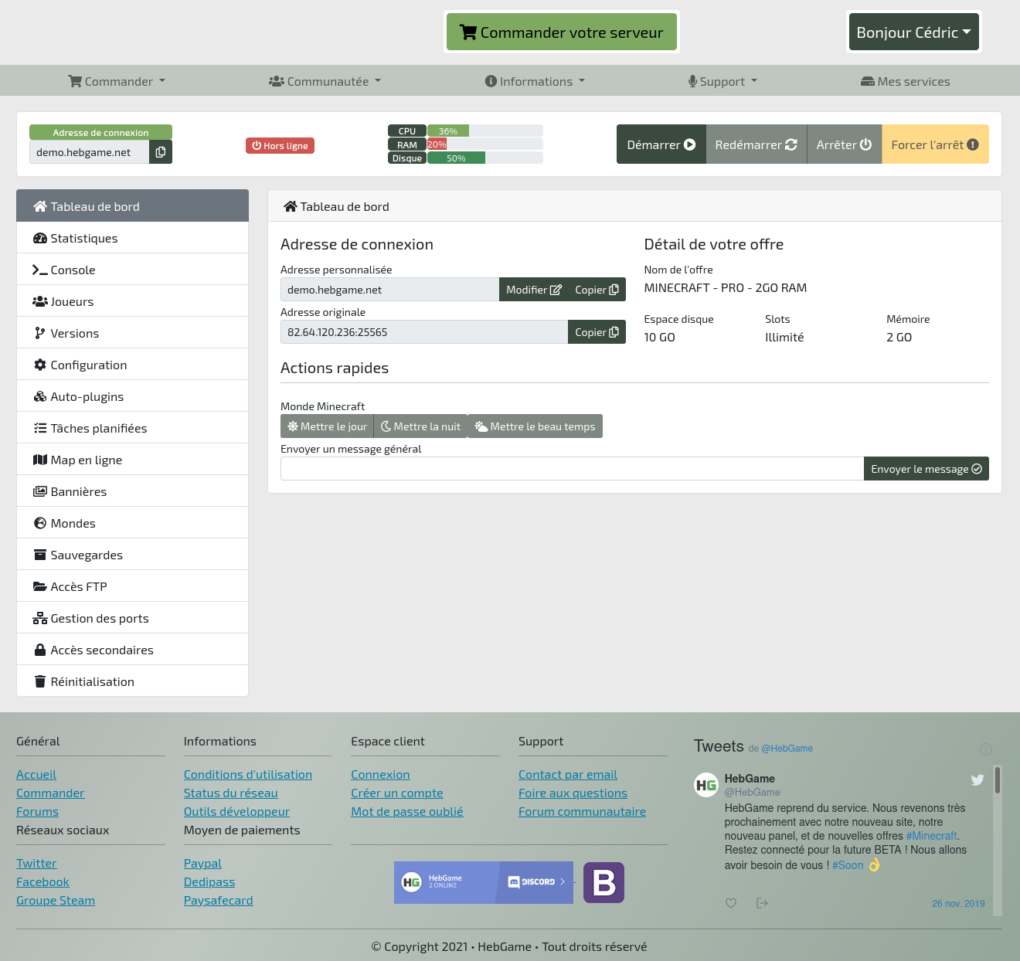Like the HebGame tweet with the heart icon
Image resolution: width=1020 pixels, height=961 pixels.
pyautogui.click(x=731, y=903)
